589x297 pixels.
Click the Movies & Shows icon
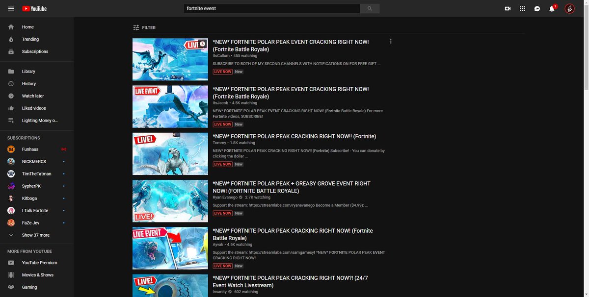click(11, 275)
